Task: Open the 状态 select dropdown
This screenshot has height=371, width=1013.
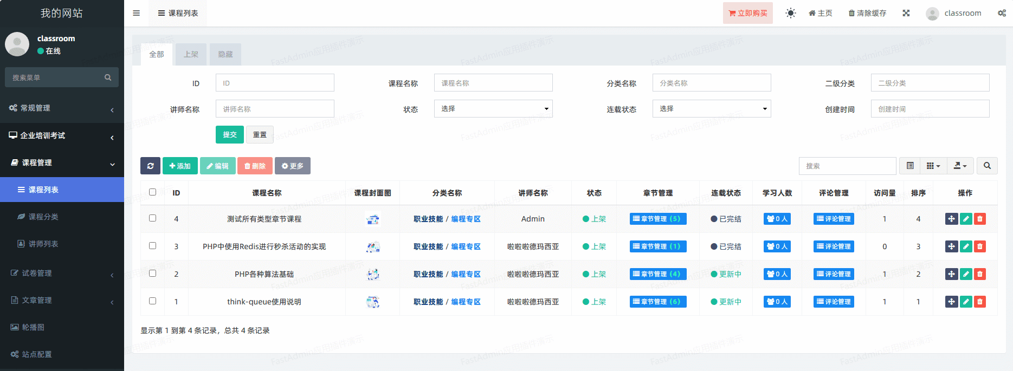Action: (x=493, y=109)
